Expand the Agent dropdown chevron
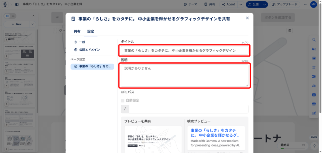Screen dimensions: 322x153 [x=241, y=4]
